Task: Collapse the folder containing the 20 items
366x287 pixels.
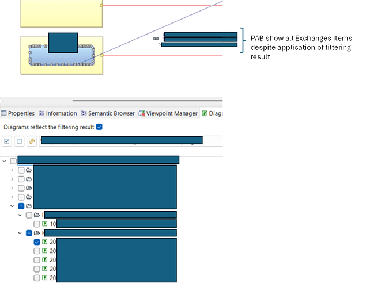Action: tap(20, 233)
